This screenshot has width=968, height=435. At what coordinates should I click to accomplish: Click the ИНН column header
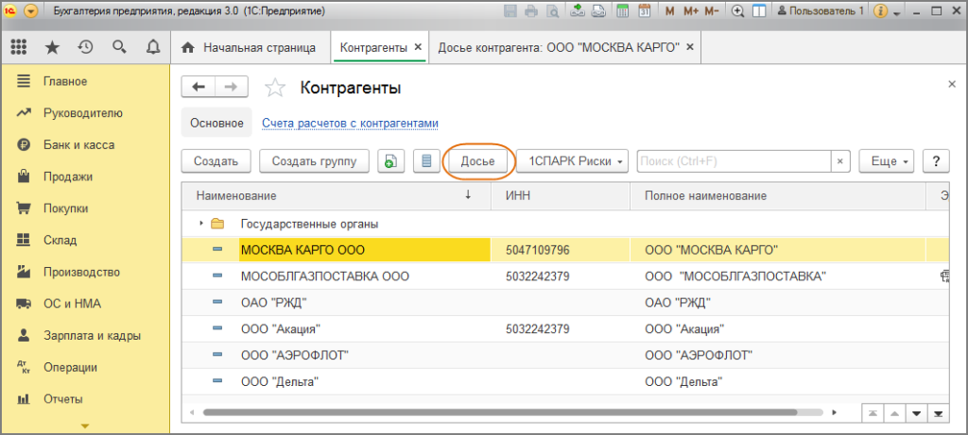(561, 196)
